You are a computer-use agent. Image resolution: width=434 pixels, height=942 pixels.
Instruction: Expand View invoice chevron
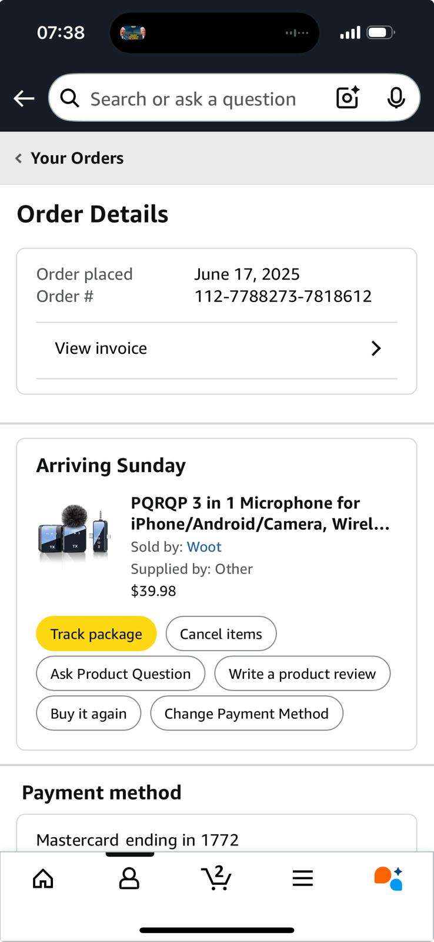(376, 349)
